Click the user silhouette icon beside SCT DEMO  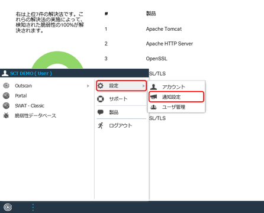(x=5, y=73)
